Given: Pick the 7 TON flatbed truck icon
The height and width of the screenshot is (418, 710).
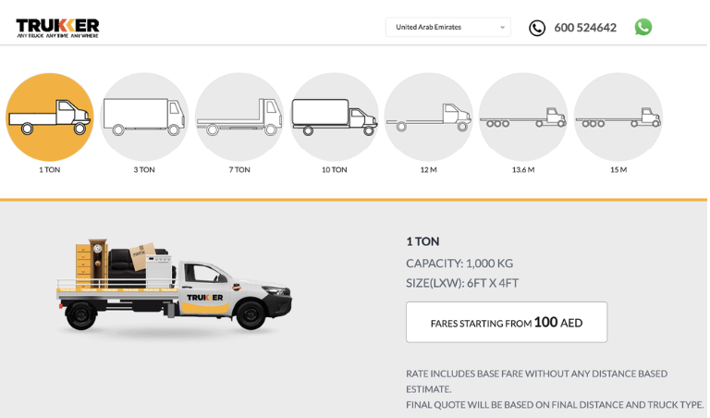Looking at the screenshot, I should [x=239, y=117].
